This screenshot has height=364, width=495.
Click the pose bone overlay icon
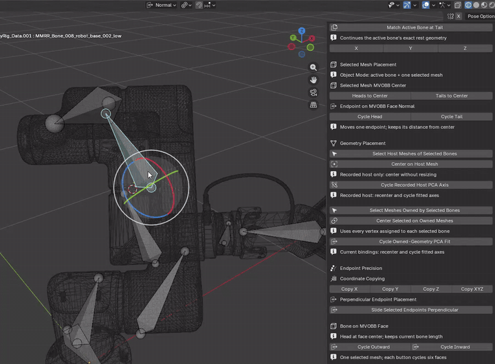coord(442,5)
